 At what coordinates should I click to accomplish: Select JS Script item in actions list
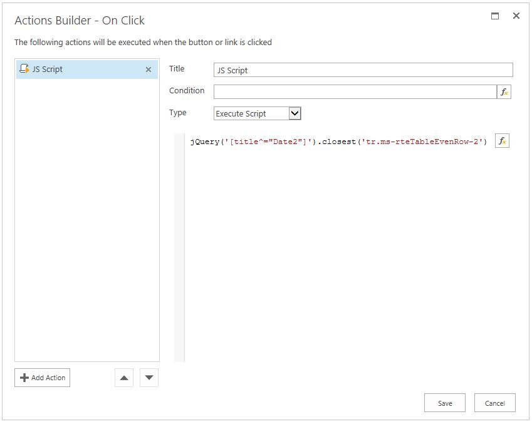tap(87, 70)
